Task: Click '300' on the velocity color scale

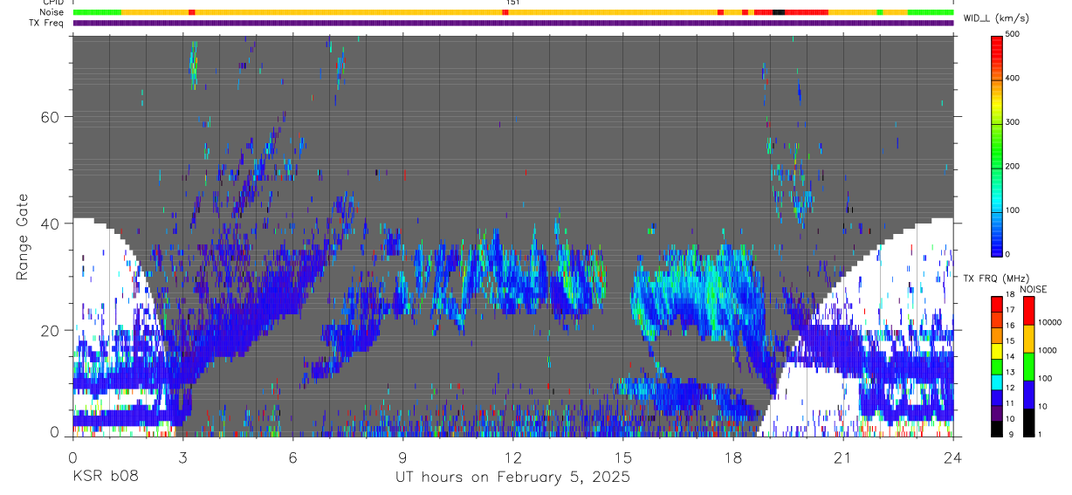Action: click(x=1013, y=122)
